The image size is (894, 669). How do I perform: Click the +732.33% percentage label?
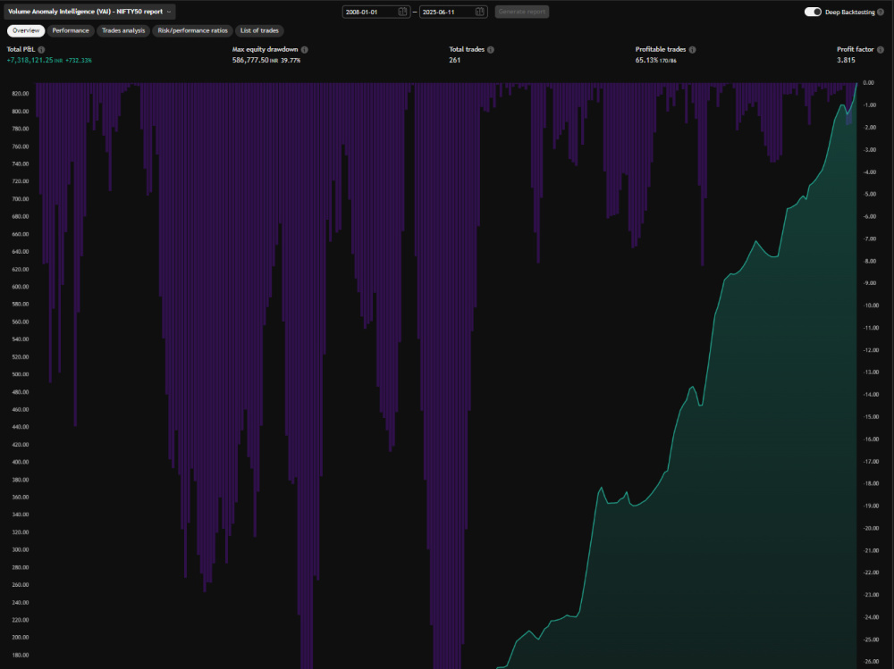pos(79,61)
